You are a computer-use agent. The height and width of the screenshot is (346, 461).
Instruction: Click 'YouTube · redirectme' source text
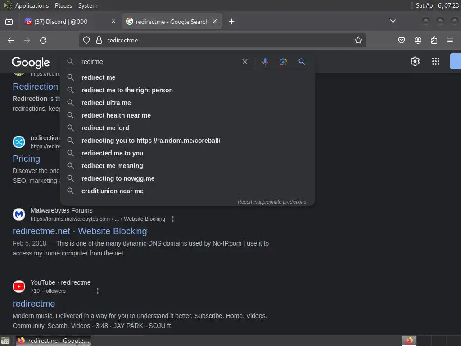[61, 282]
